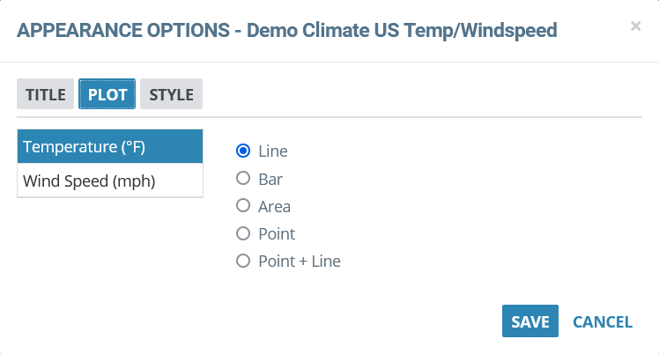The width and height of the screenshot is (659, 354).
Task: Click the 'Area' label text
Action: [274, 207]
